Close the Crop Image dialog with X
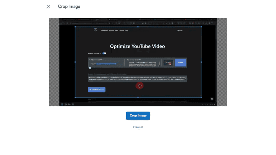This screenshot has width=276, height=155. tap(48, 7)
